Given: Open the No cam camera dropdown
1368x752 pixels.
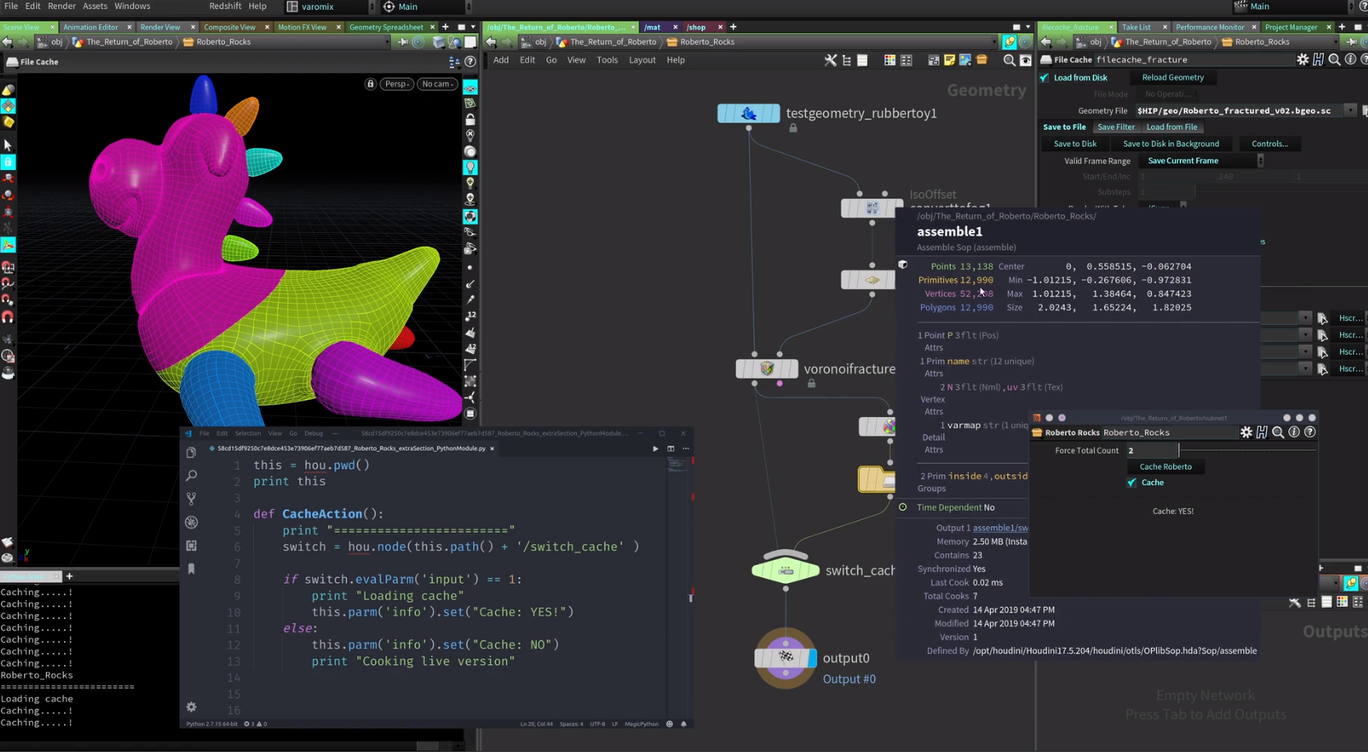Looking at the screenshot, I should click(437, 84).
